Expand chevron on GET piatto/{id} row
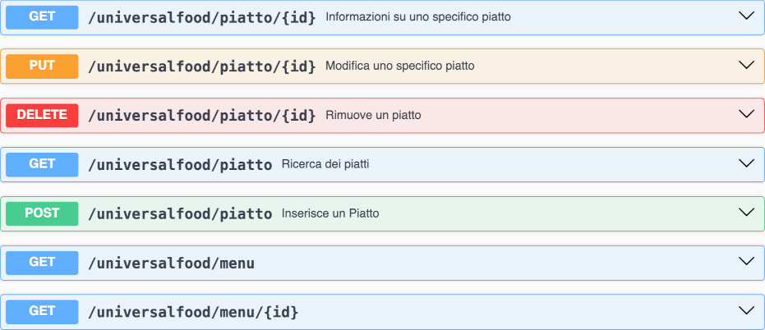 pos(746,16)
